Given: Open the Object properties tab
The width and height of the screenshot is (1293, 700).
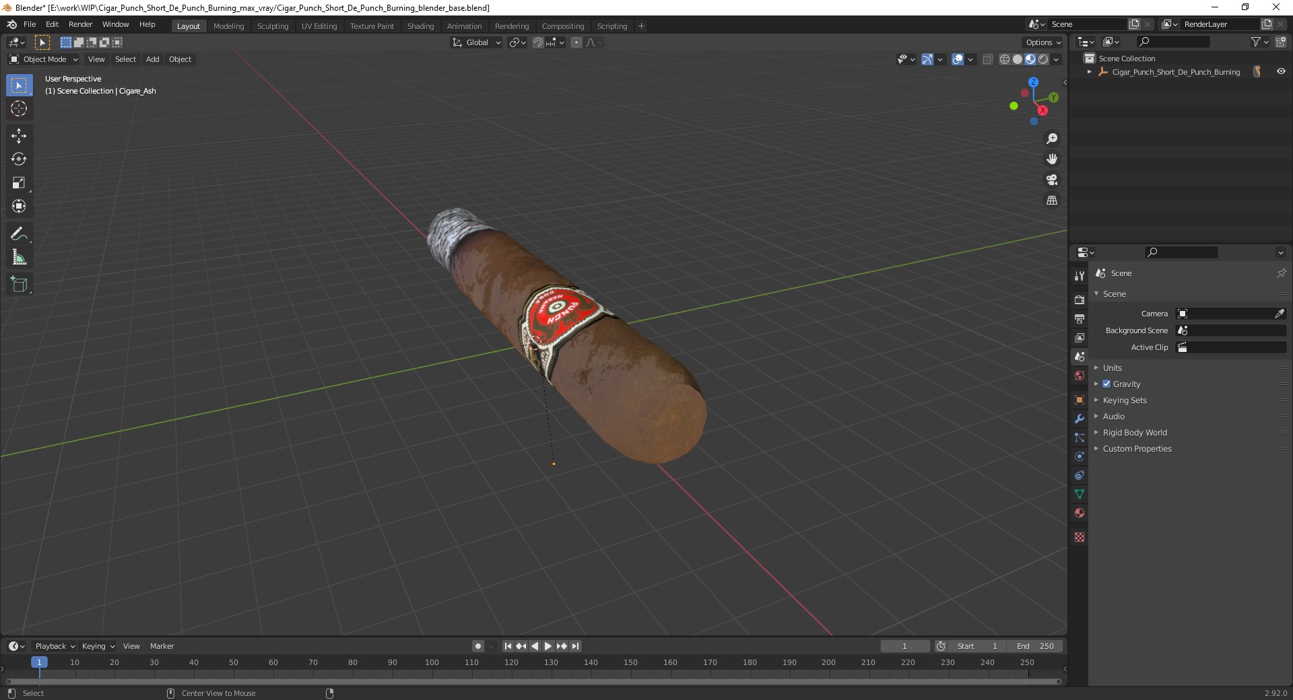Looking at the screenshot, I should (1080, 400).
